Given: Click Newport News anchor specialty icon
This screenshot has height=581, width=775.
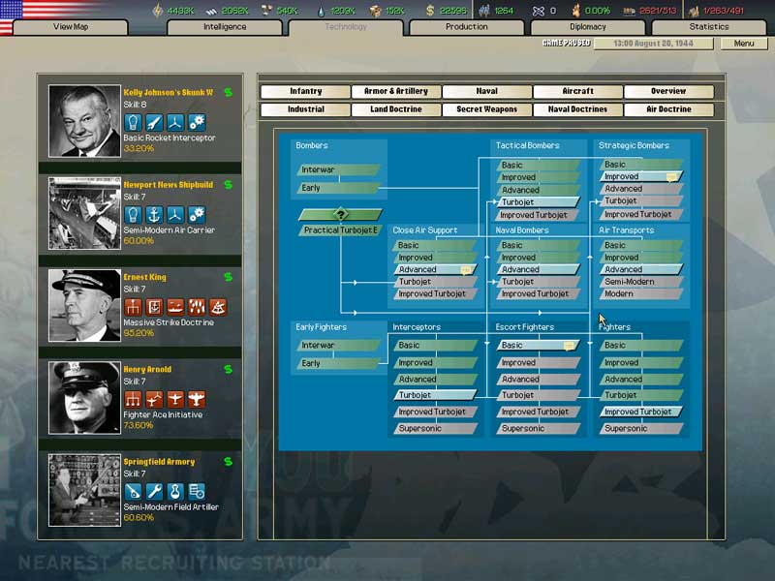Looking at the screenshot, I should (154, 214).
